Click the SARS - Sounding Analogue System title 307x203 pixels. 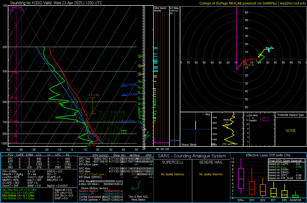[192, 156]
